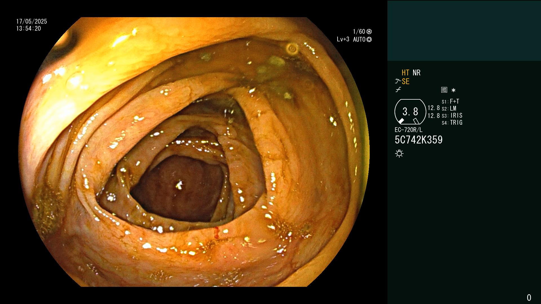This screenshot has height=304, width=541.
Task: Click the AUTO iris mode text
Action: (x=359, y=39)
